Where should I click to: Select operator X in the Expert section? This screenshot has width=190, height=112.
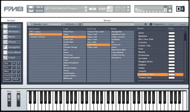tap(14, 75)
